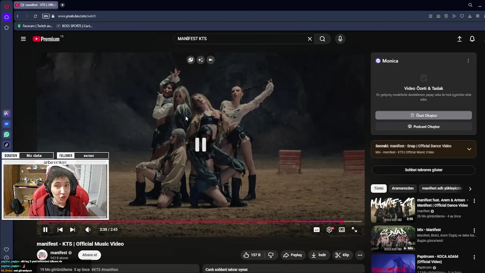Viewport: 485px width, 273px height.
Task: Toggle the VPN badge in address bar
Action: point(46,16)
